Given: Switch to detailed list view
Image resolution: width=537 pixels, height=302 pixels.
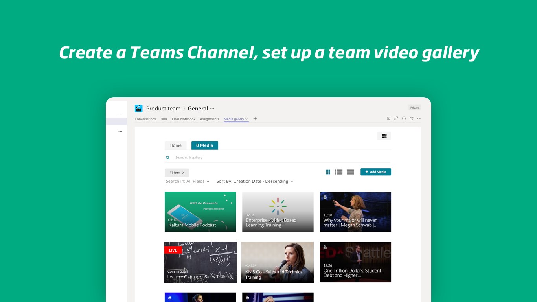Looking at the screenshot, I should (338, 172).
